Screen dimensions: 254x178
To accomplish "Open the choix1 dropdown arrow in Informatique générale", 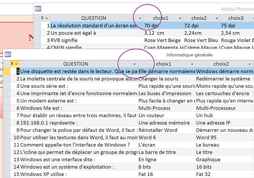I will [x=192, y=64].
